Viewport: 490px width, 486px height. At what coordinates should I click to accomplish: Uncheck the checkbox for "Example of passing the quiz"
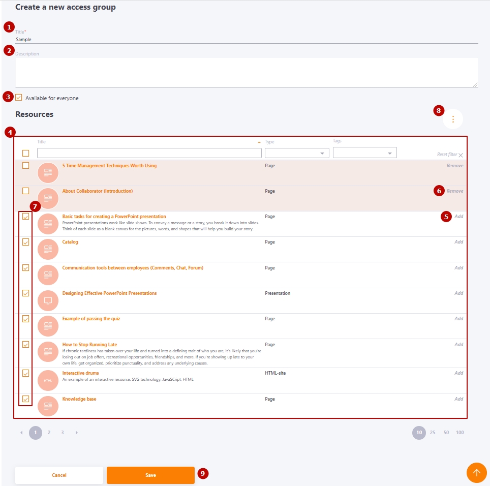25,318
